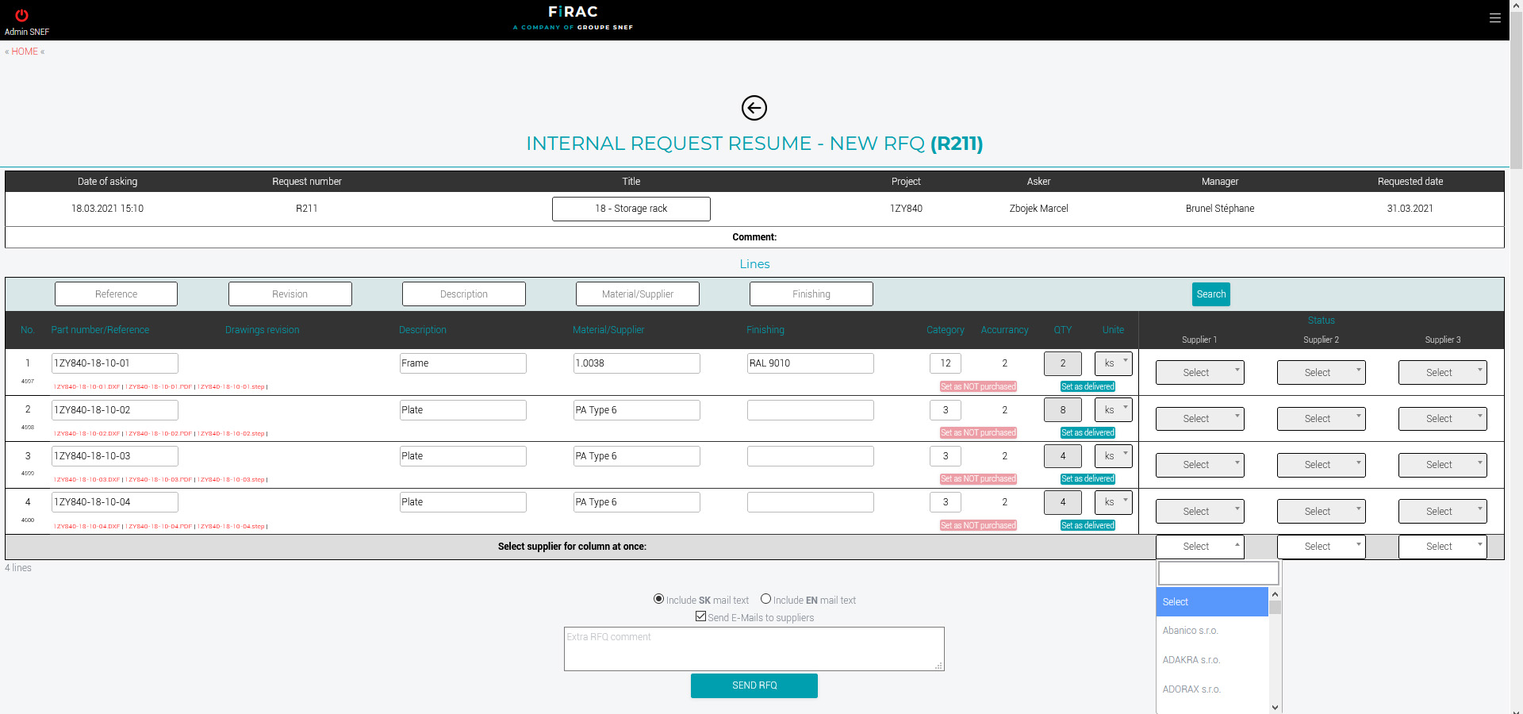Click the HOME breadcrumb link
The width and height of the screenshot is (1523, 714).
pyautogui.click(x=25, y=52)
